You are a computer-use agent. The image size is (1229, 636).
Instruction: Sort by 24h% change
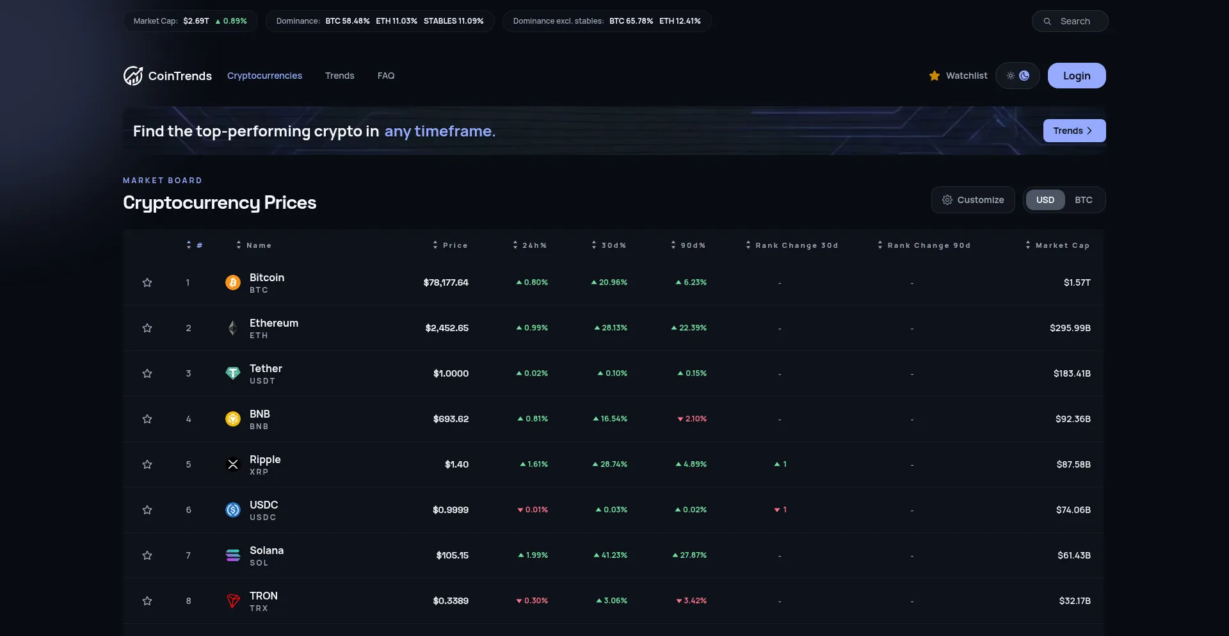tap(530, 245)
